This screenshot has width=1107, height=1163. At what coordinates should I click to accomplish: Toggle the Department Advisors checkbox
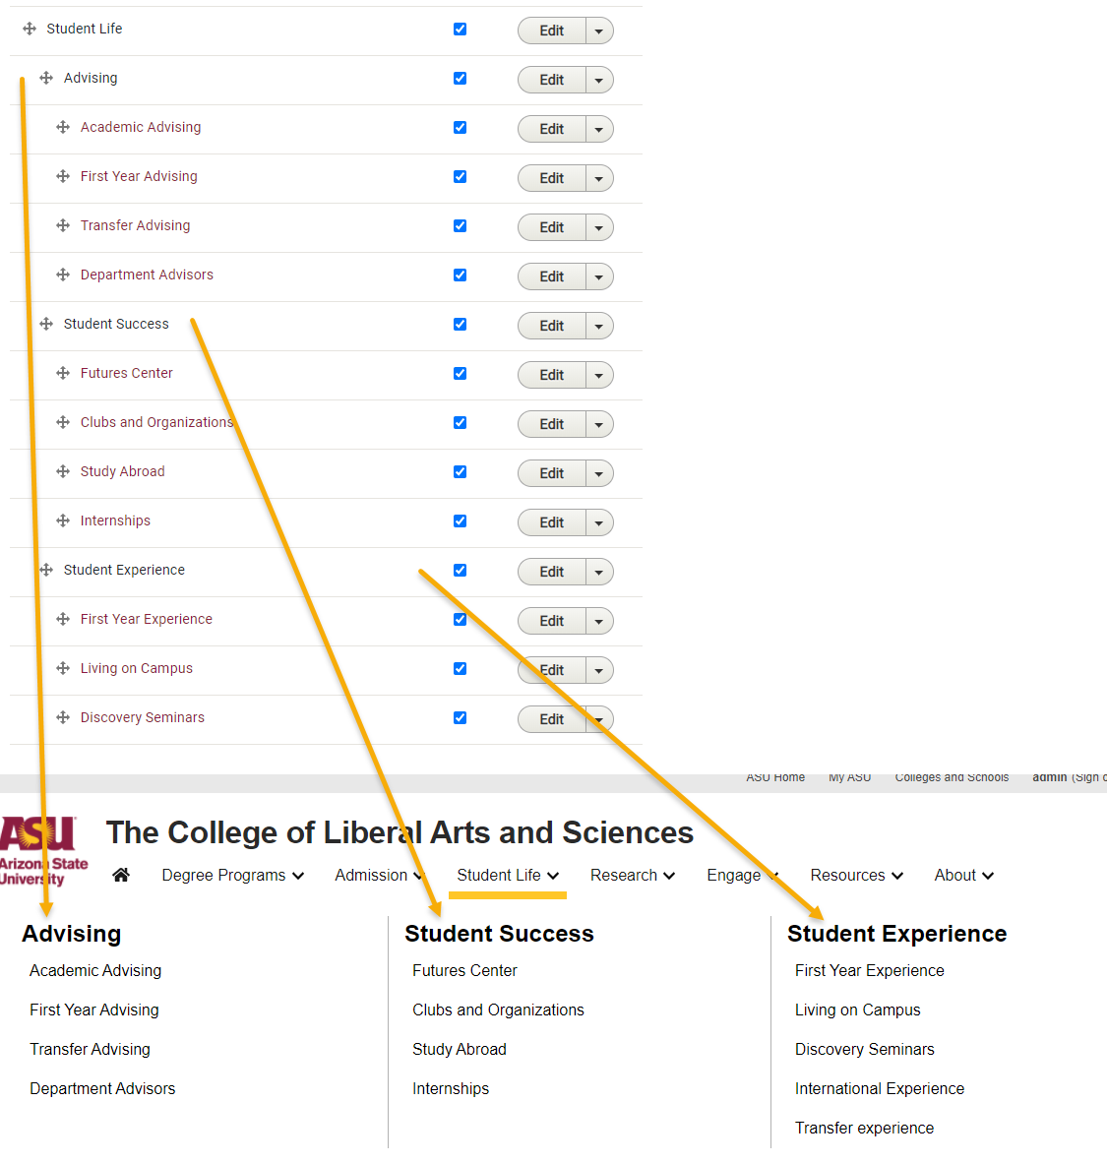coord(460,275)
